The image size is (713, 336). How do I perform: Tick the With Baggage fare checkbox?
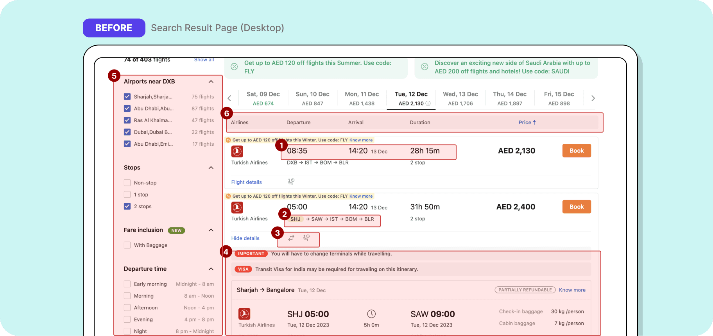[x=127, y=245]
